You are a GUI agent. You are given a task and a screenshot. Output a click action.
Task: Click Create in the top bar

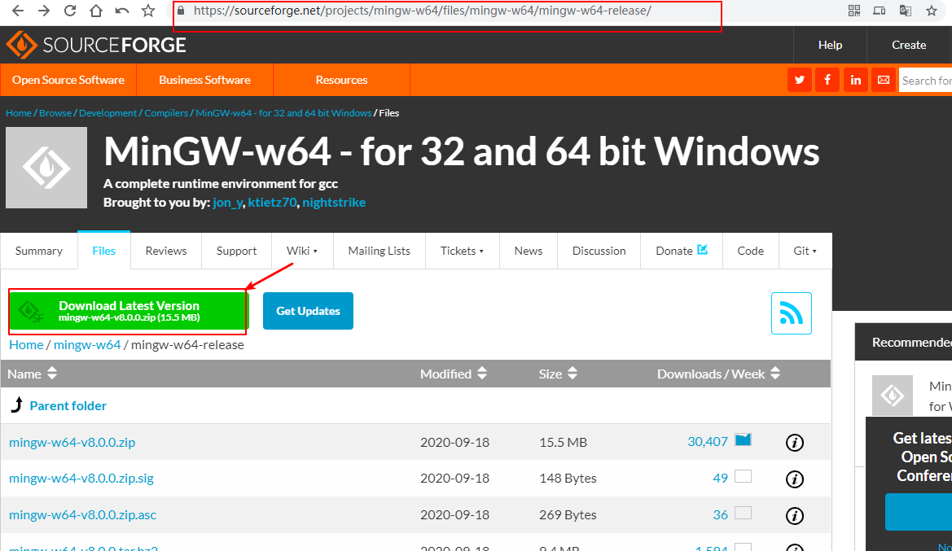[909, 45]
